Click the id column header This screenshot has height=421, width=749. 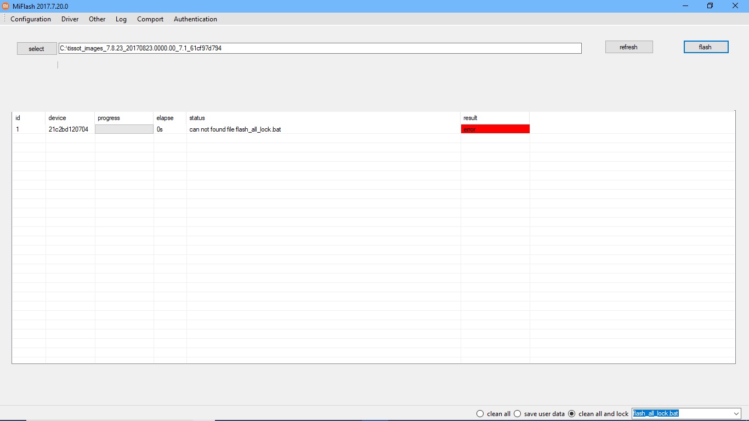coord(29,118)
